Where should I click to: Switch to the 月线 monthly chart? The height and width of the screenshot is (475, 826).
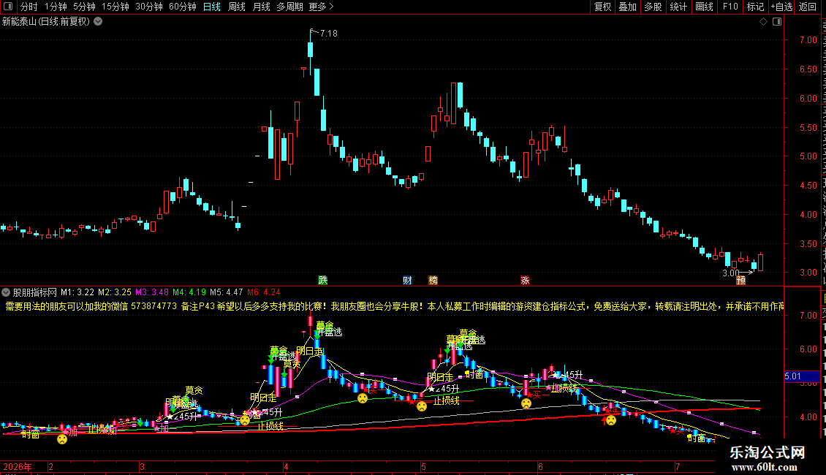(x=261, y=7)
